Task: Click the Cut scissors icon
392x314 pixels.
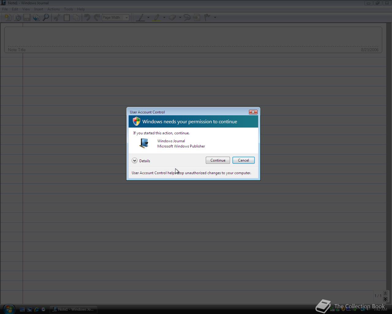Action: pos(57,17)
